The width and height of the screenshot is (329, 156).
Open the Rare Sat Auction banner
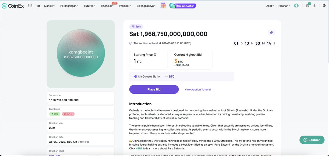point(182,6)
